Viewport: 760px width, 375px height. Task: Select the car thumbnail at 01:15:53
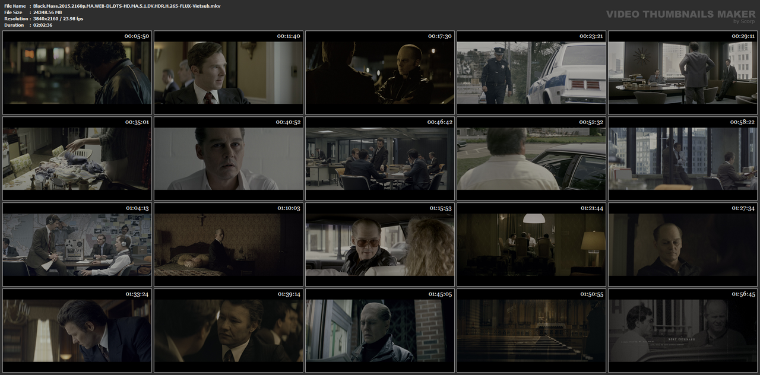(x=380, y=244)
